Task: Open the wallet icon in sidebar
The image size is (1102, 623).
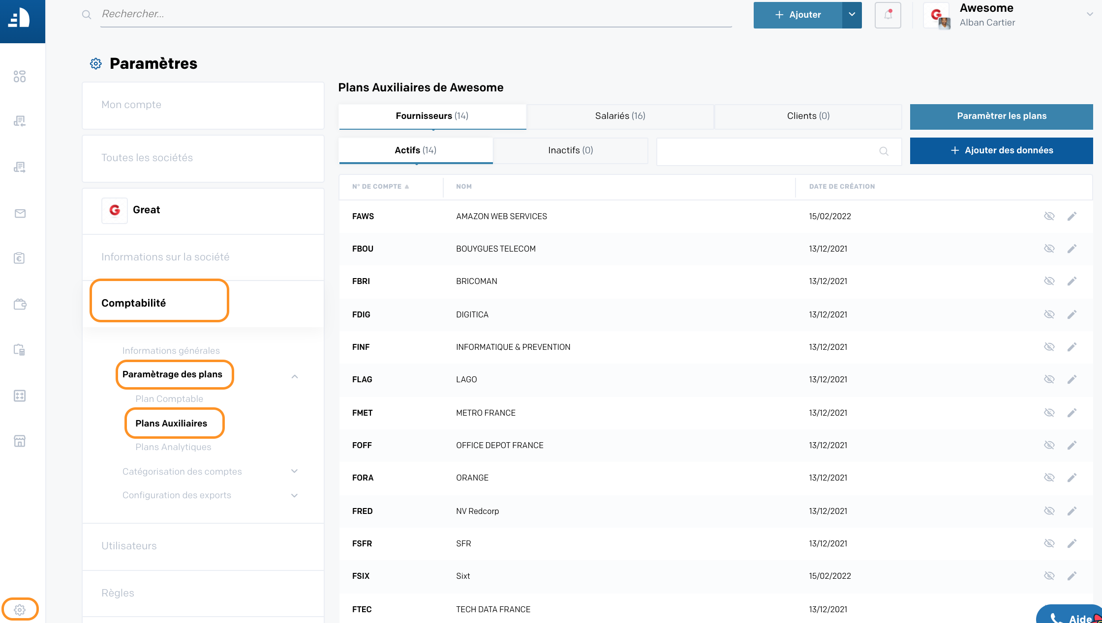Action: [x=20, y=304]
